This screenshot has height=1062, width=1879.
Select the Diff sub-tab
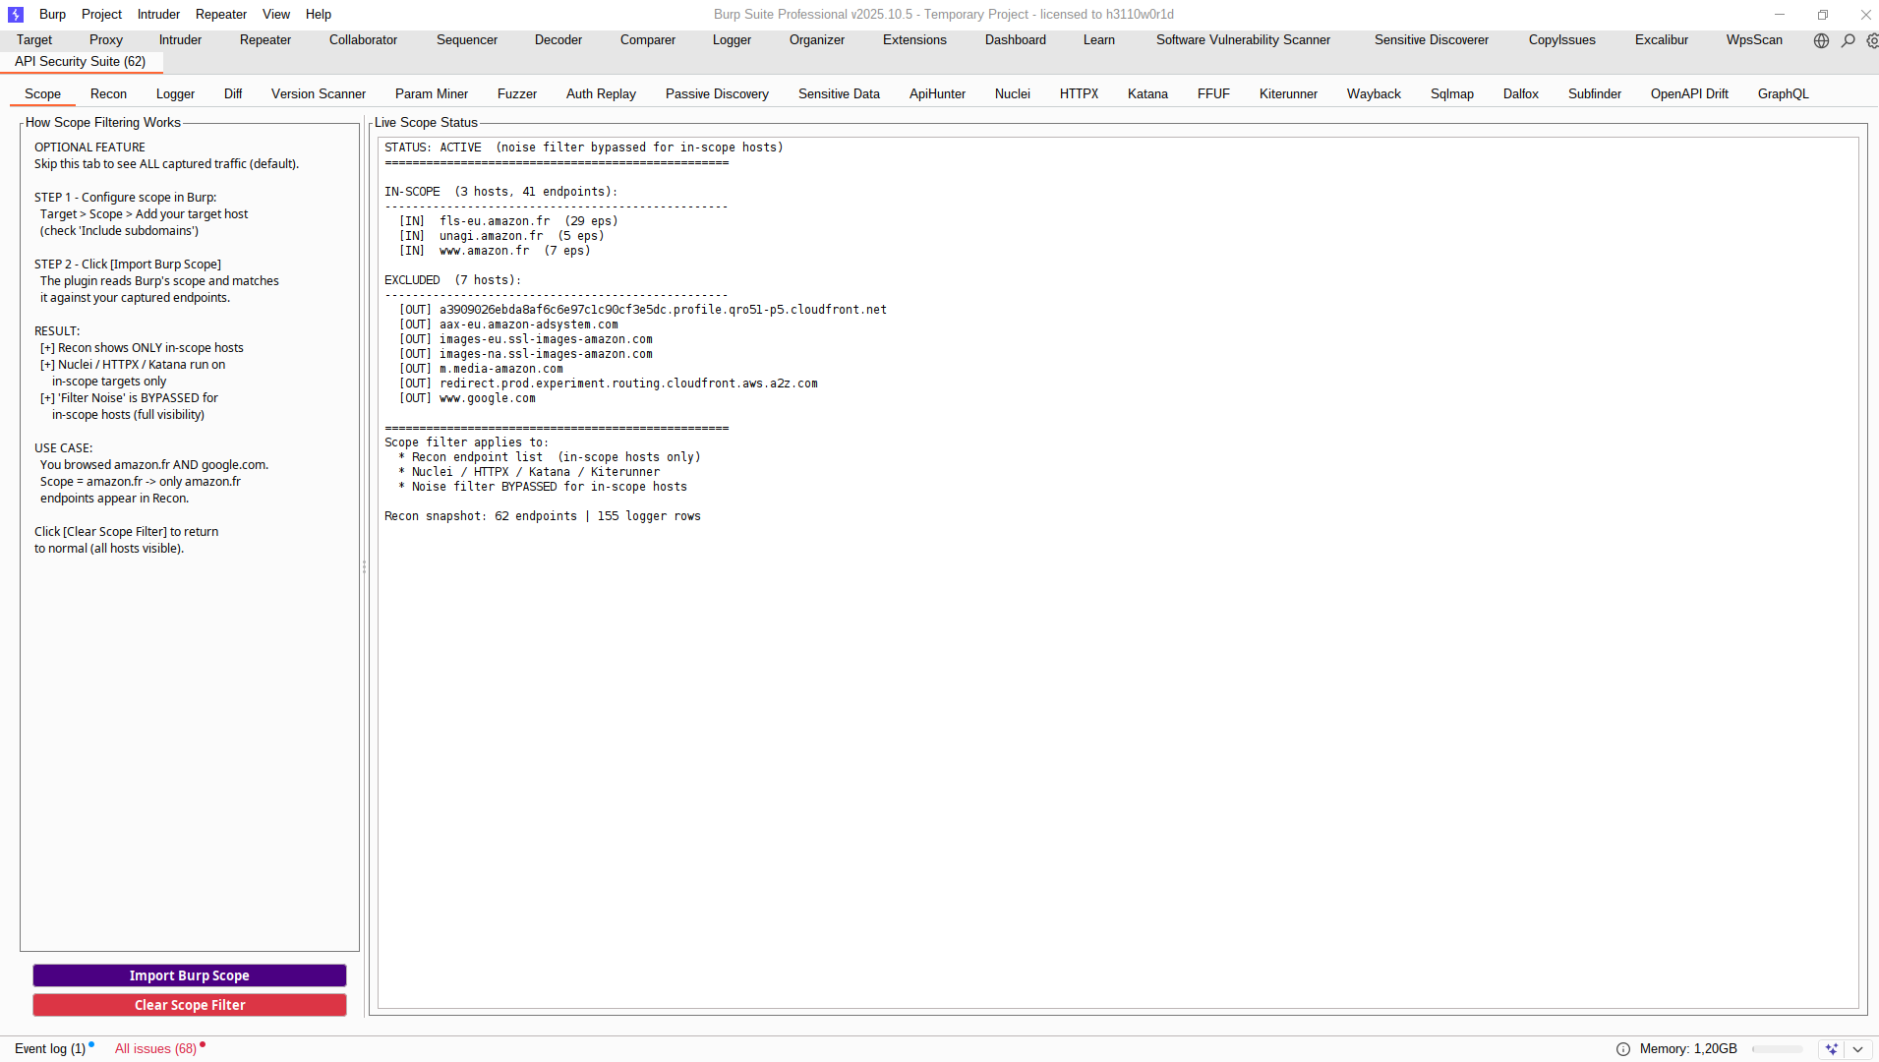233,94
